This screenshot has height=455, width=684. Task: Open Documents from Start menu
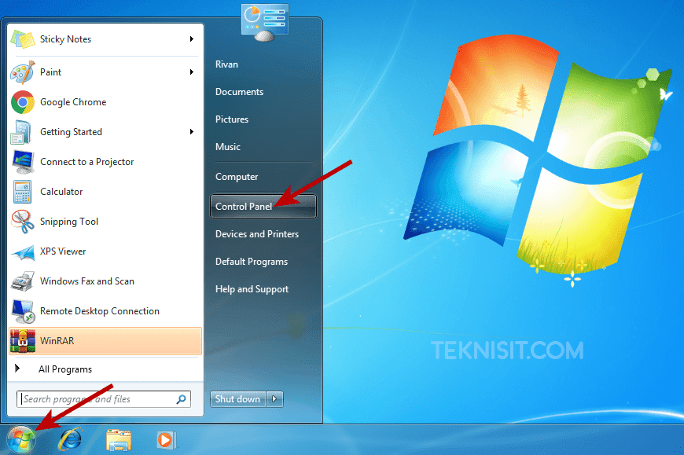click(x=239, y=92)
